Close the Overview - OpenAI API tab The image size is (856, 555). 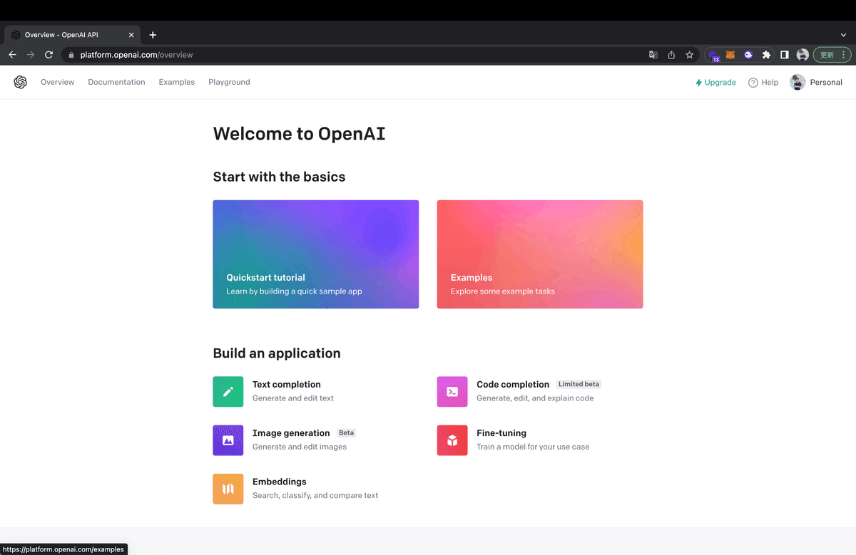click(131, 35)
